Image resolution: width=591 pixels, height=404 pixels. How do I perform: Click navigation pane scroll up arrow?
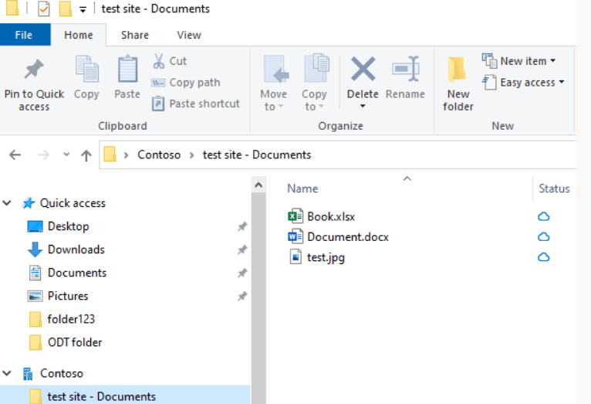coord(258,185)
